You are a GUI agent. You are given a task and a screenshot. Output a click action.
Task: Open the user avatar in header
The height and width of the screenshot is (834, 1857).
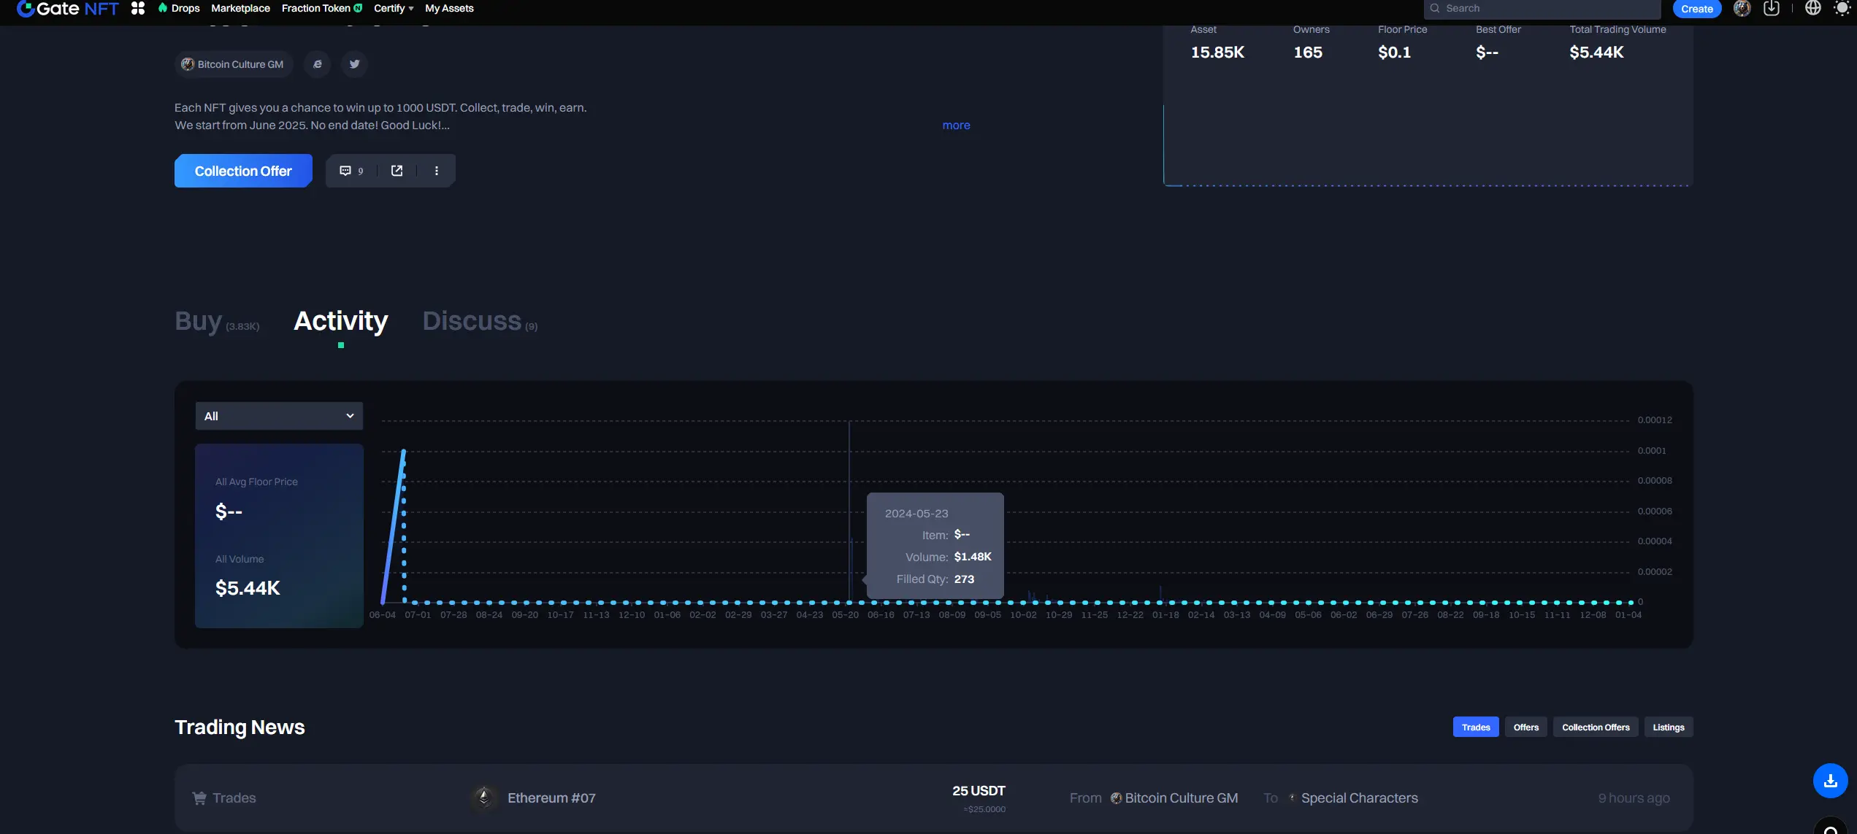coord(1742,9)
